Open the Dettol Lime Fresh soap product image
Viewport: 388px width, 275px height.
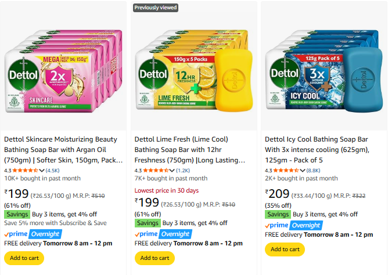pyautogui.click(x=194, y=71)
